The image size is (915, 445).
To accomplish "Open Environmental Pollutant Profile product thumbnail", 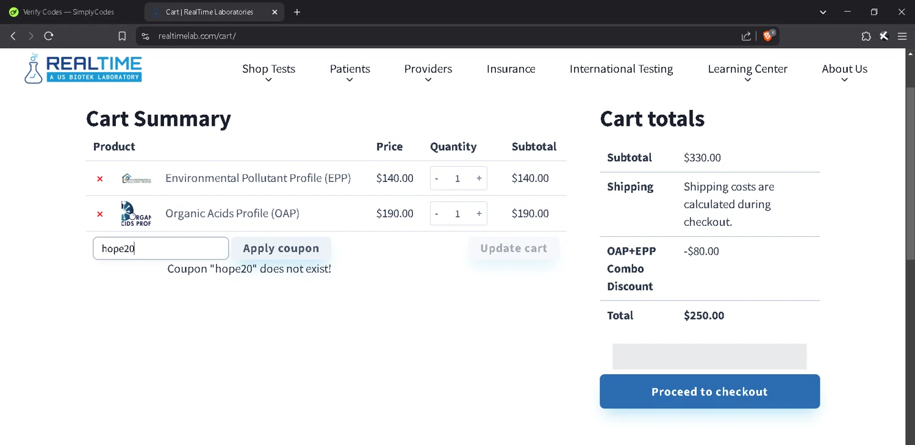I will click(x=136, y=178).
